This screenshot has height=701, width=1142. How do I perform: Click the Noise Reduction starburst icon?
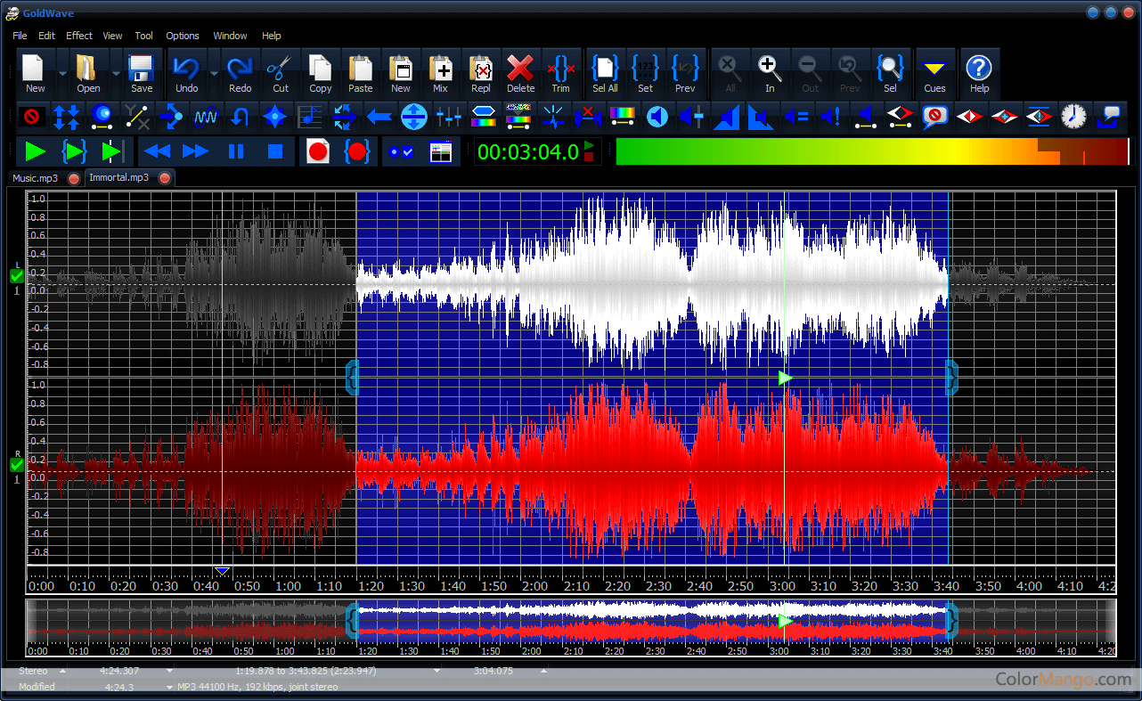pyautogui.click(x=553, y=117)
